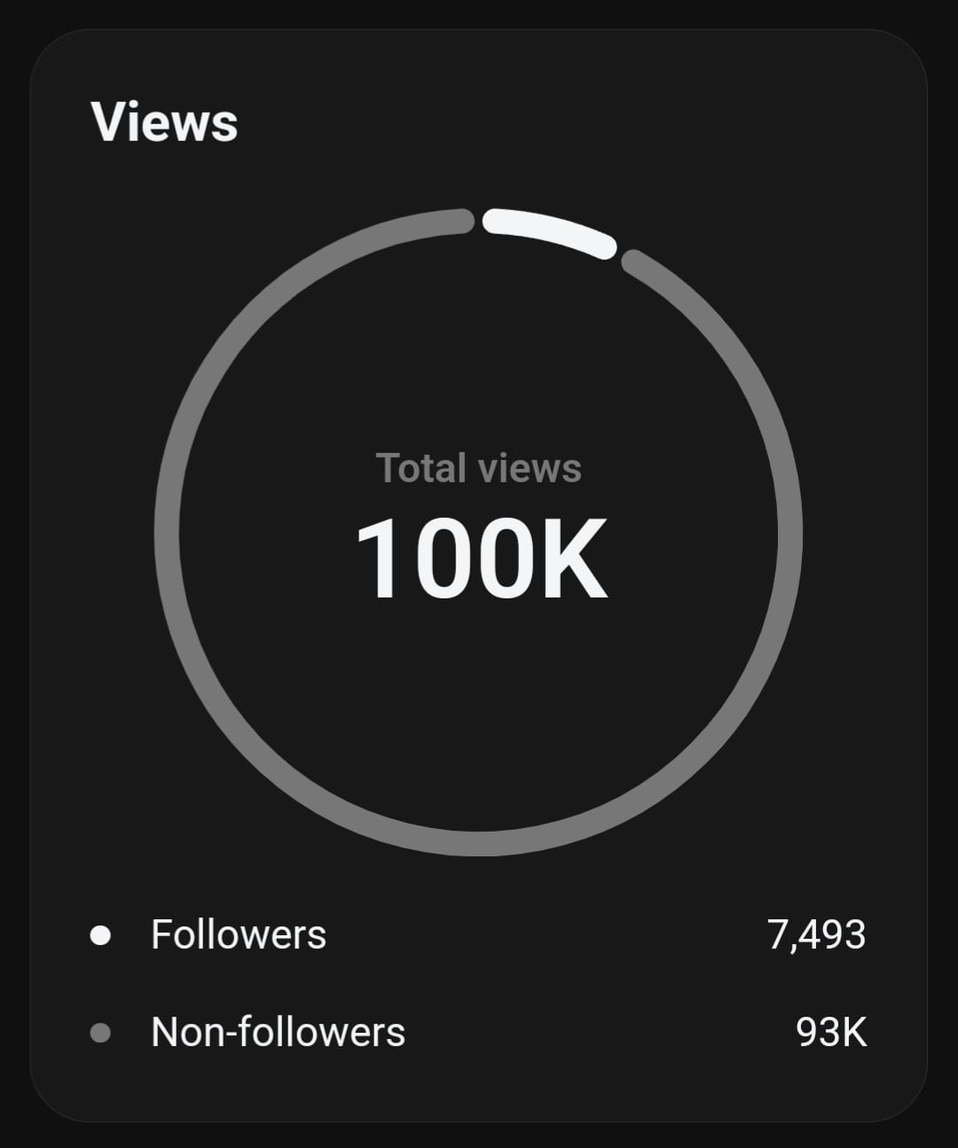
Task: Select the gray dot beside Non-followers
Action: point(100,1033)
